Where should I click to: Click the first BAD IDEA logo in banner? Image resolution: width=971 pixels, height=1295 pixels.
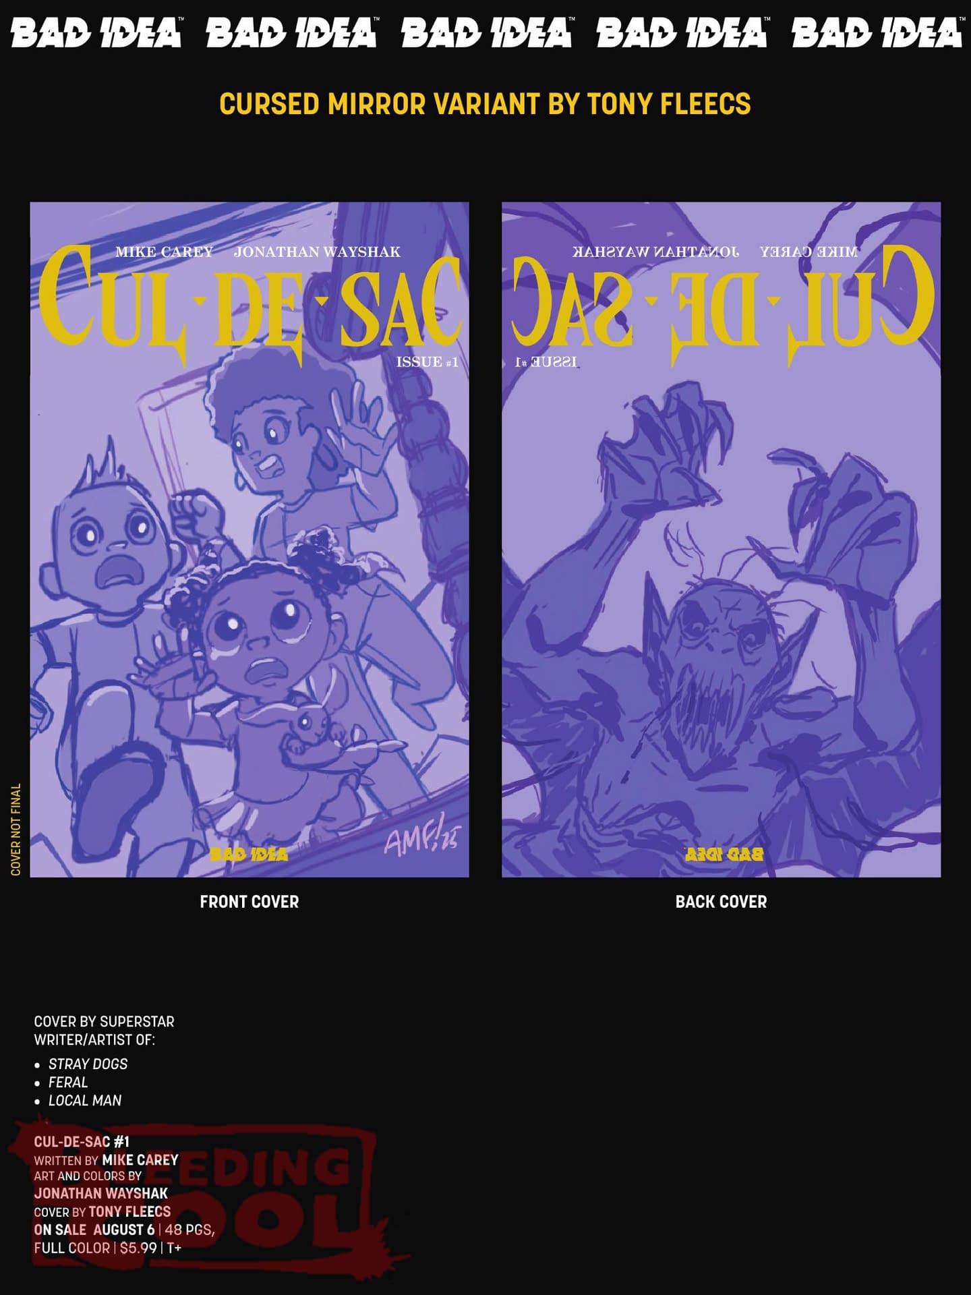[x=96, y=32]
